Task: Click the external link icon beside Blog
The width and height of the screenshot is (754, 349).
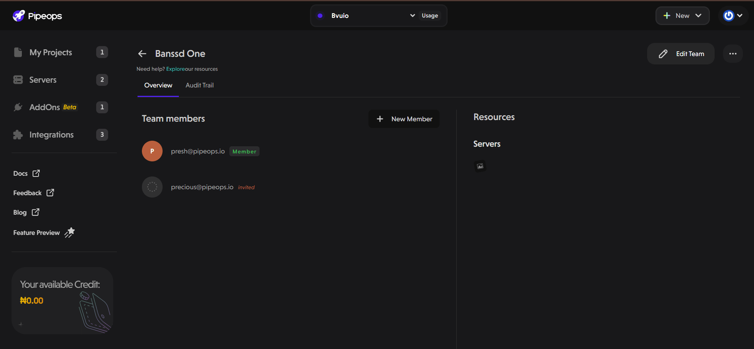Action: [35, 212]
